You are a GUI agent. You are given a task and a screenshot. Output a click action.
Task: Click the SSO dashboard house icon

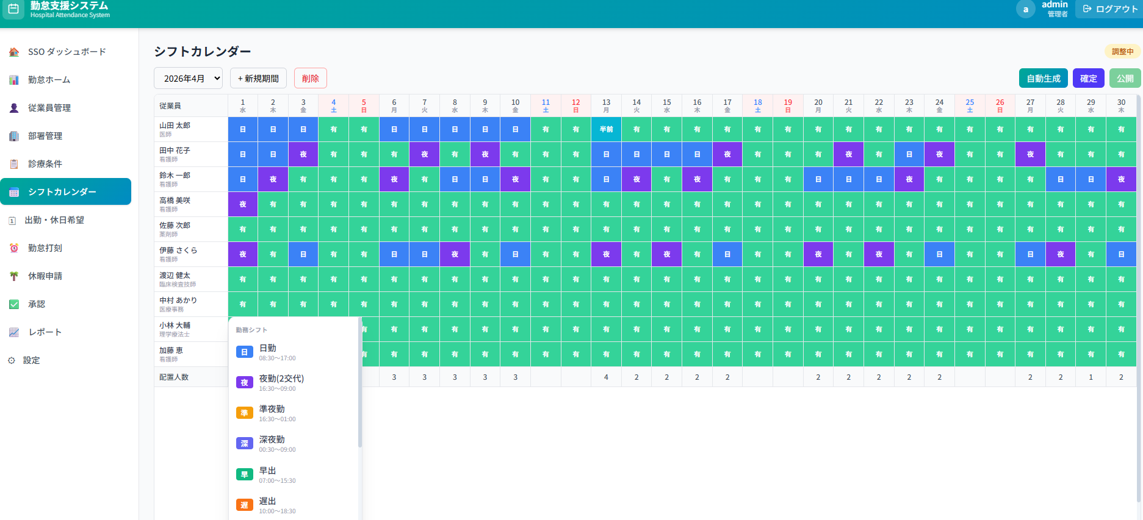(14, 52)
